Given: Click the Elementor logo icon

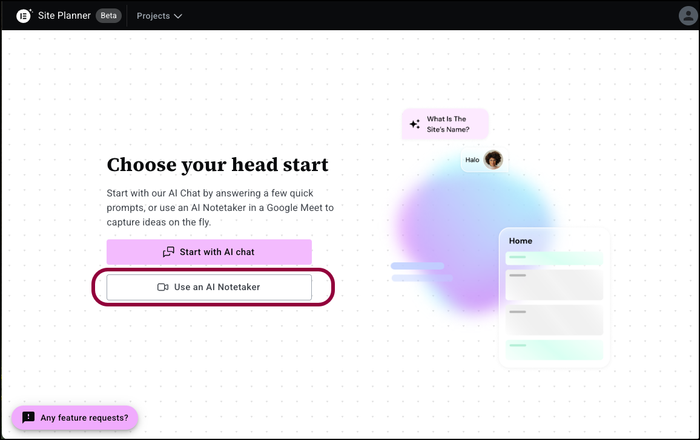Looking at the screenshot, I should coord(24,16).
